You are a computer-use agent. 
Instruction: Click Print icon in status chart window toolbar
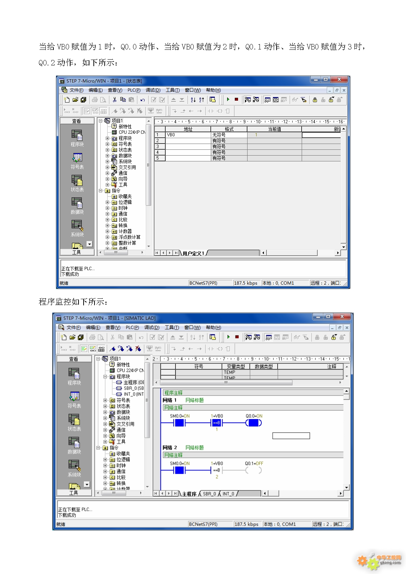pyautogui.click(x=95, y=100)
